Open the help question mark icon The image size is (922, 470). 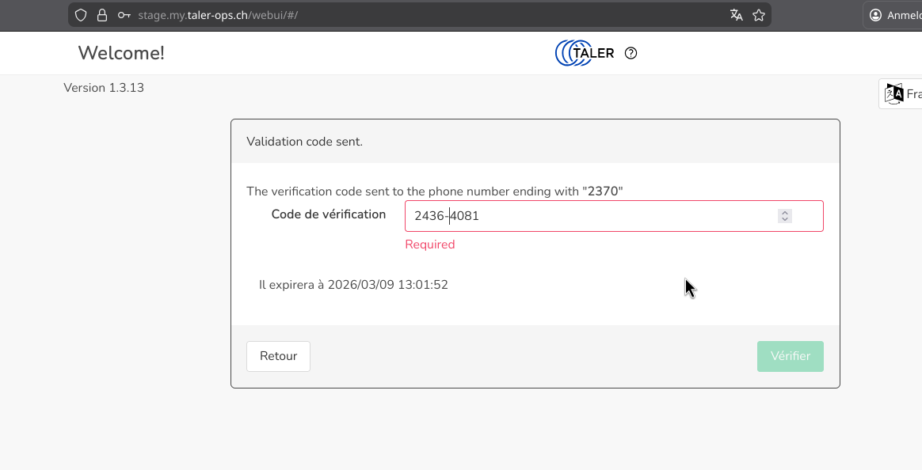(631, 53)
